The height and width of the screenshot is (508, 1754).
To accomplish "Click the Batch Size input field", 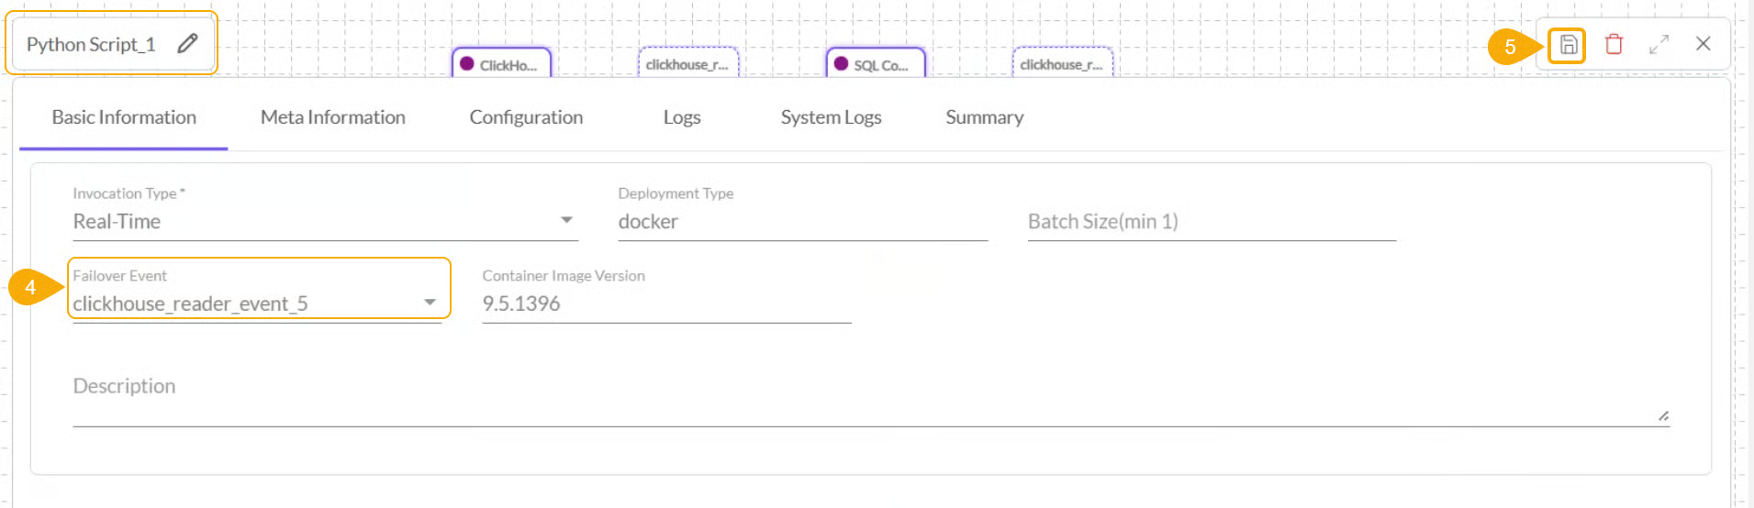I will tap(1211, 222).
